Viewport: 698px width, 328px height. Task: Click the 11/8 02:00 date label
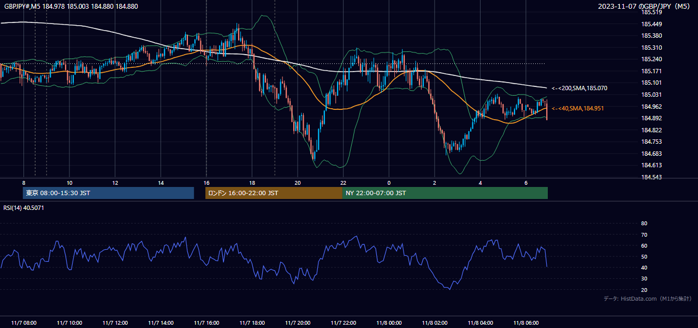click(x=435, y=323)
